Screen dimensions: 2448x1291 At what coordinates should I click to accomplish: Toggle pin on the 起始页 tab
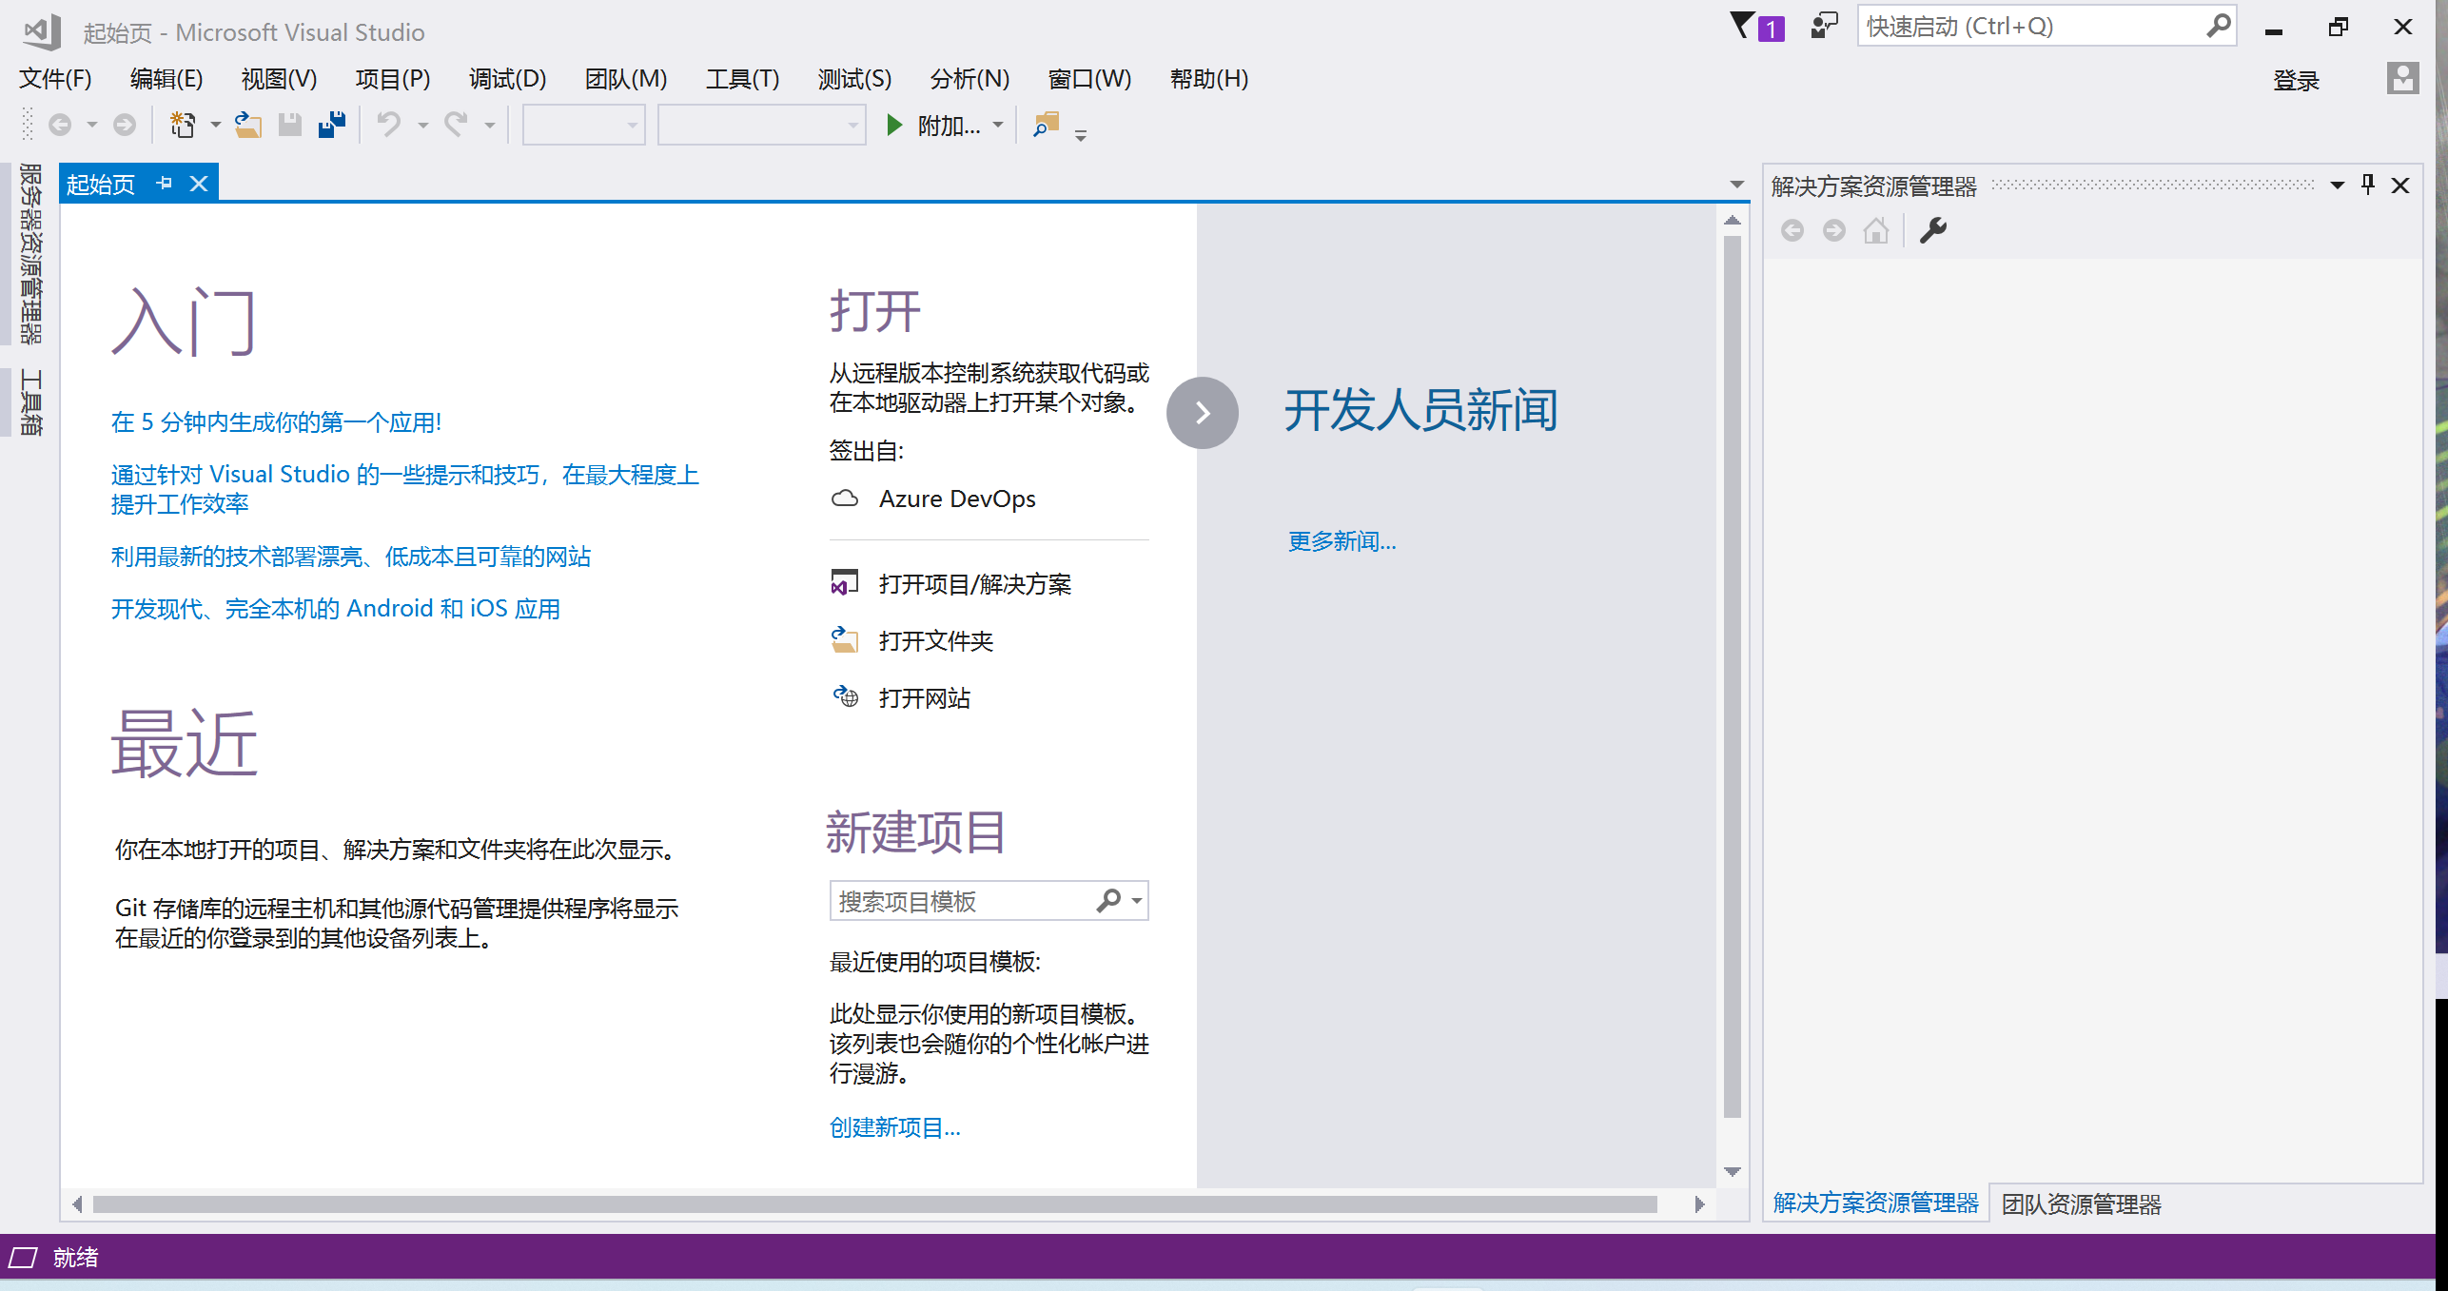coord(164,184)
